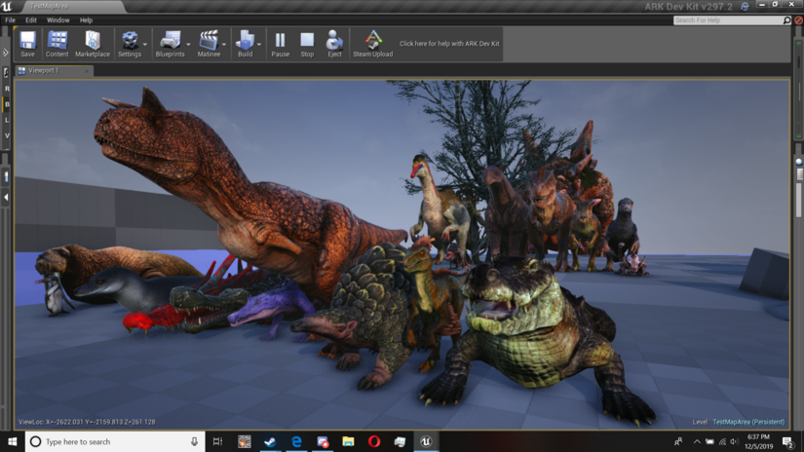Expand the Settings dropdown arrow
The image size is (804, 452).
[145, 44]
